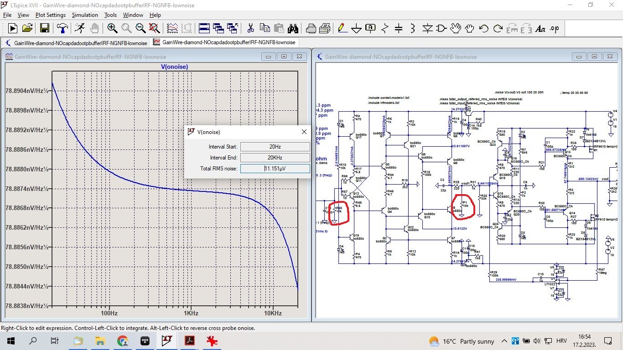The width and height of the screenshot is (623, 350).
Task: Open Adobe Acrobat from the taskbar
Action: (x=189, y=341)
